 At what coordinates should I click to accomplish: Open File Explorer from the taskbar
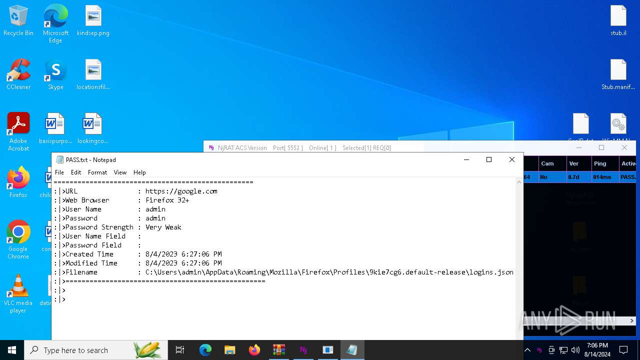[x=230, y=350]
